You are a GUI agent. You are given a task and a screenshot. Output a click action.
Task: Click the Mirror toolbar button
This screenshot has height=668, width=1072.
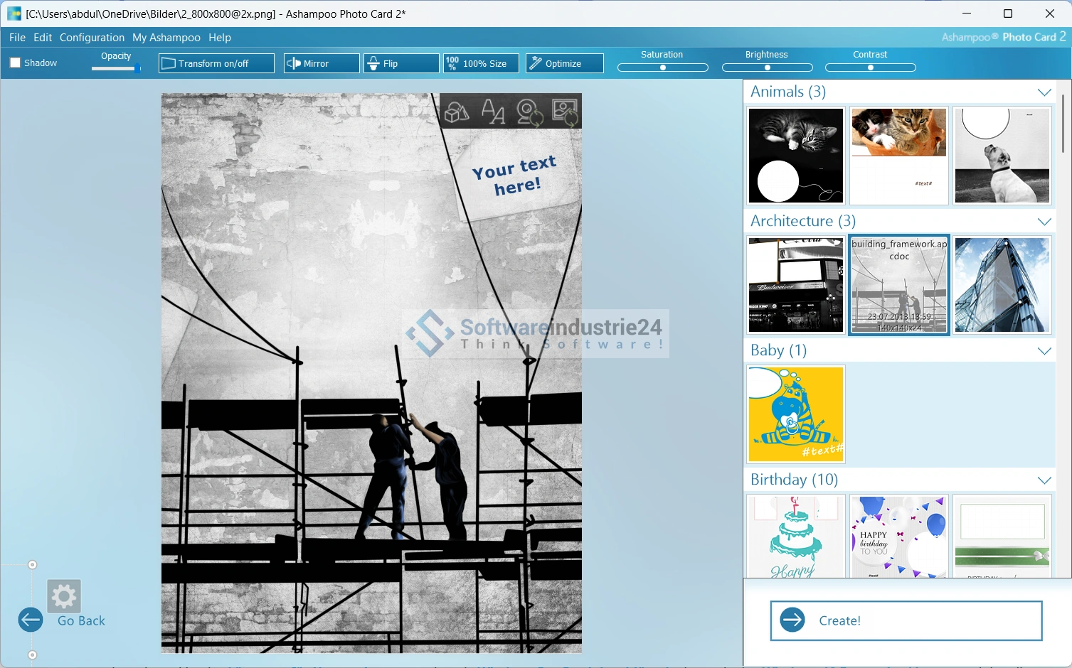pyautogui.click(x=321, y=63)
